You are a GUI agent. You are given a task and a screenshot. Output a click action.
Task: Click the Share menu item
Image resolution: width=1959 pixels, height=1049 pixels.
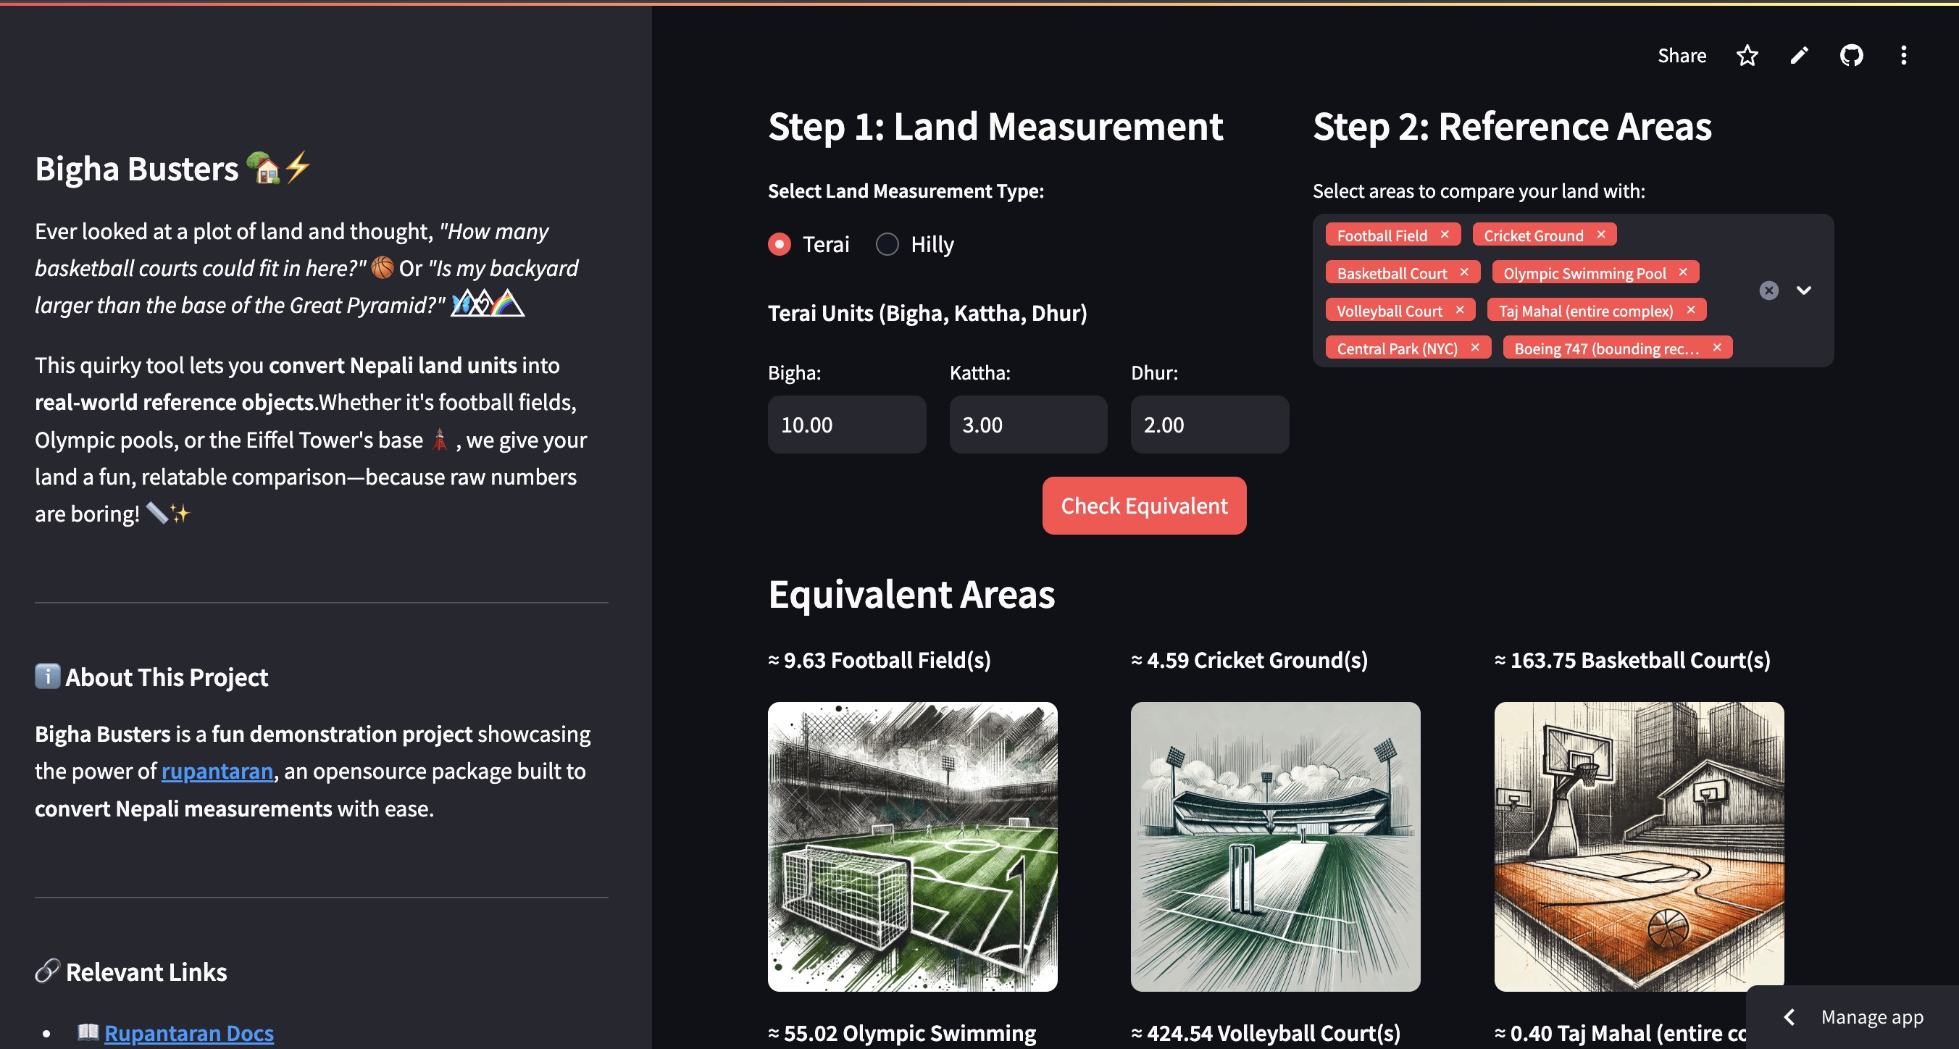pyautogui.click(x=1682, y=56)
